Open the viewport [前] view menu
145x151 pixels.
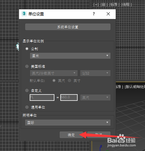pos(104,4)
